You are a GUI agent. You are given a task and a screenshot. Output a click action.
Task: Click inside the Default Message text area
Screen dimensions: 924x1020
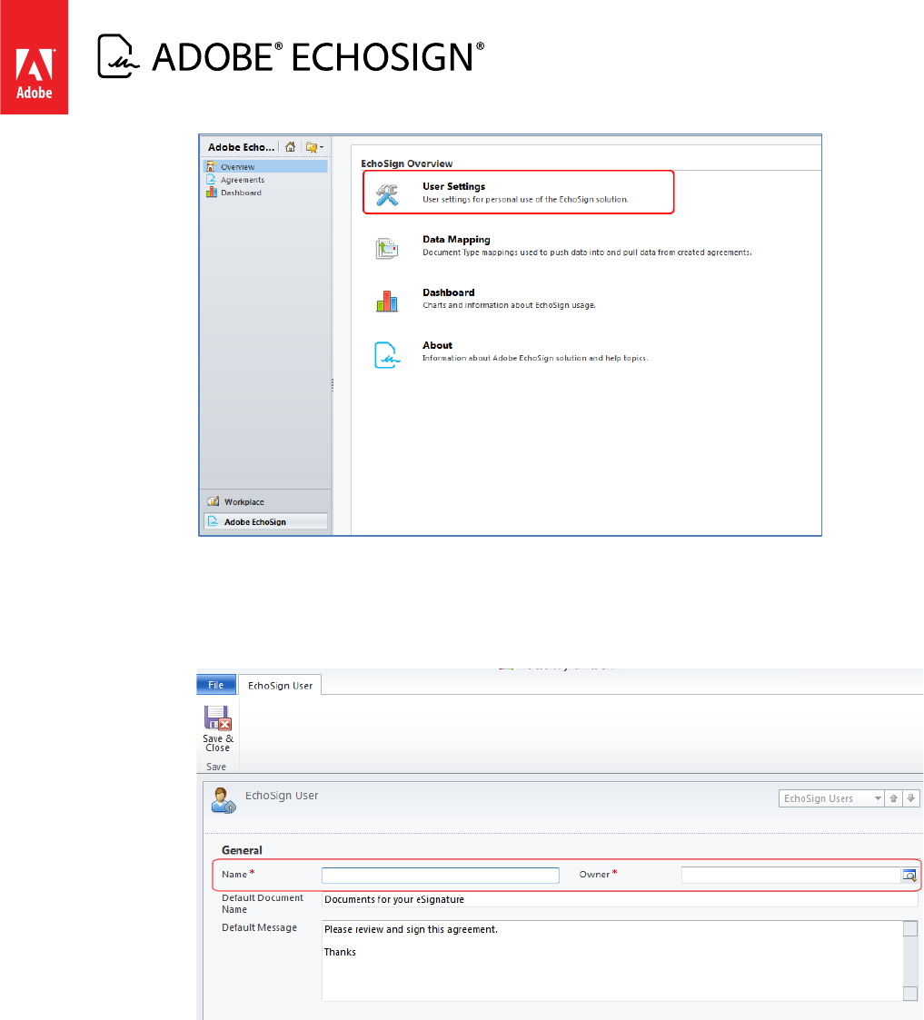coord(612,961)
